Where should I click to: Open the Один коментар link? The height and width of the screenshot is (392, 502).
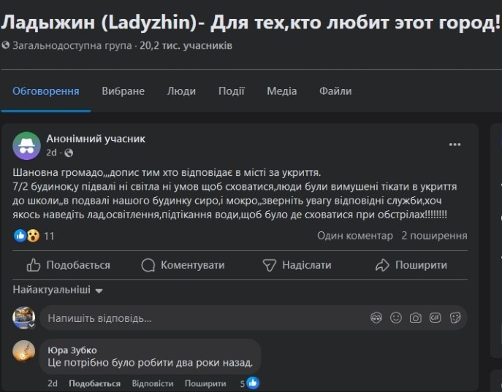click(354, 236)
